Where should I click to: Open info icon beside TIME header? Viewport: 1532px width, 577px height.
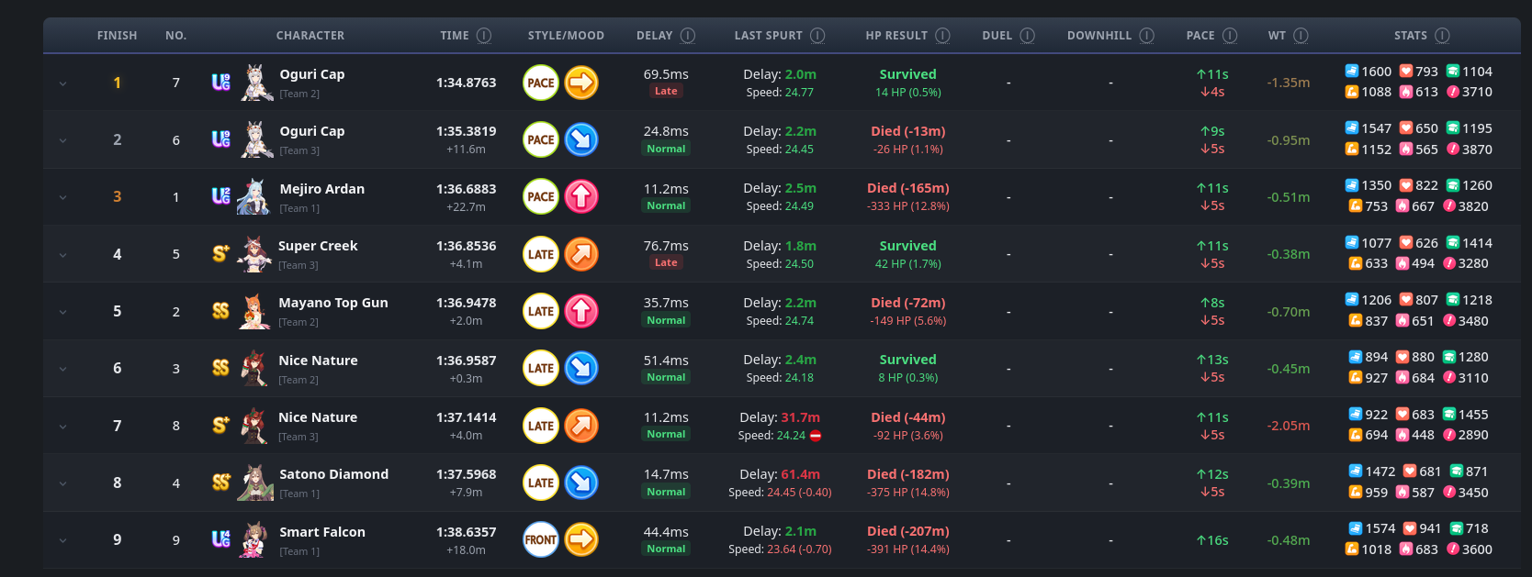tap(484, 36)
